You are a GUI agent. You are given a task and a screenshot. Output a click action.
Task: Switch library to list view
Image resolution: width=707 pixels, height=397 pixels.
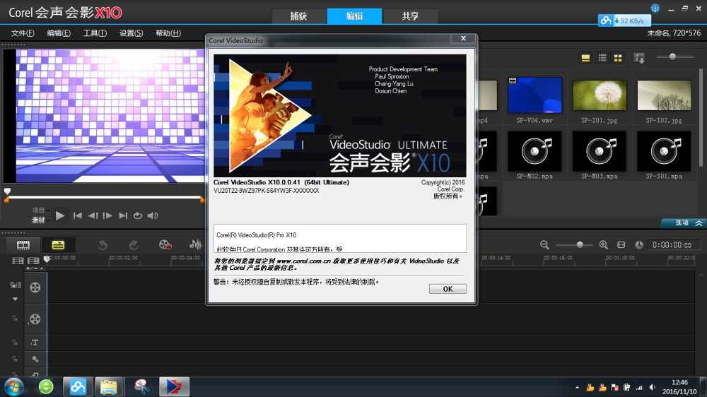602,58
